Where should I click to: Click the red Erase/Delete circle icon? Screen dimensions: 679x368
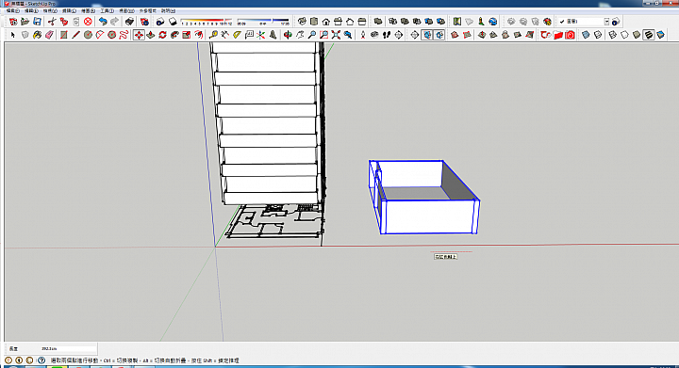88,21
